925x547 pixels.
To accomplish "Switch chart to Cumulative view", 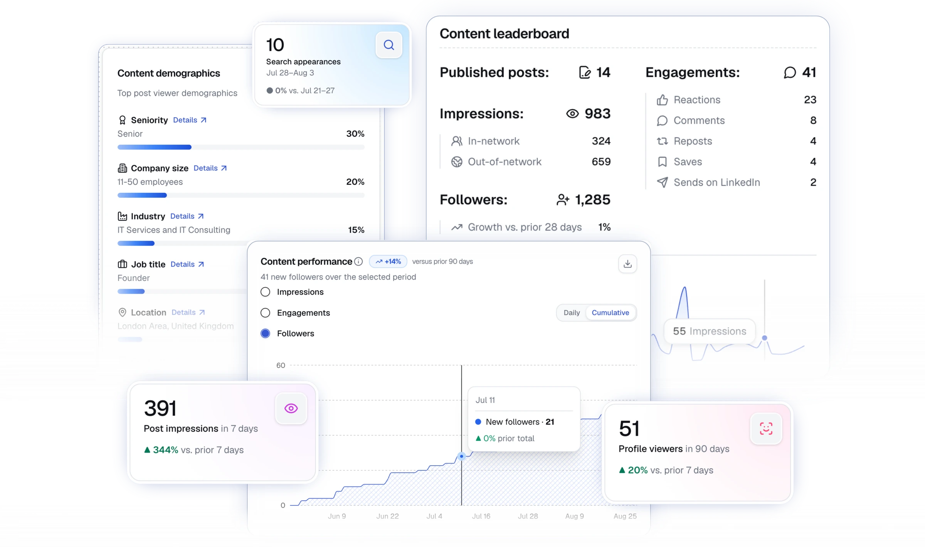I will pyautogui.click(x=610, y=313).
